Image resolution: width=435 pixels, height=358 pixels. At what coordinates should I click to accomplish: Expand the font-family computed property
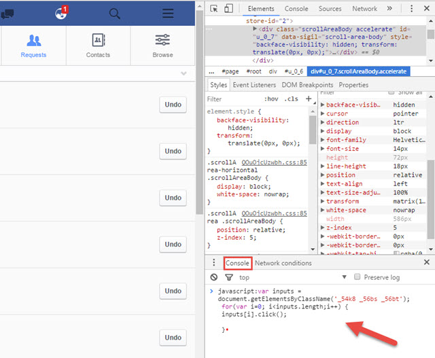coord(322,140)
